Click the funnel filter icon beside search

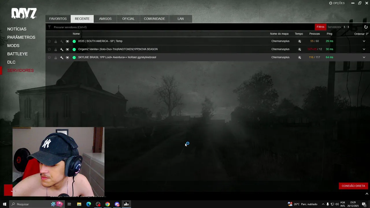tap(49, 27)
